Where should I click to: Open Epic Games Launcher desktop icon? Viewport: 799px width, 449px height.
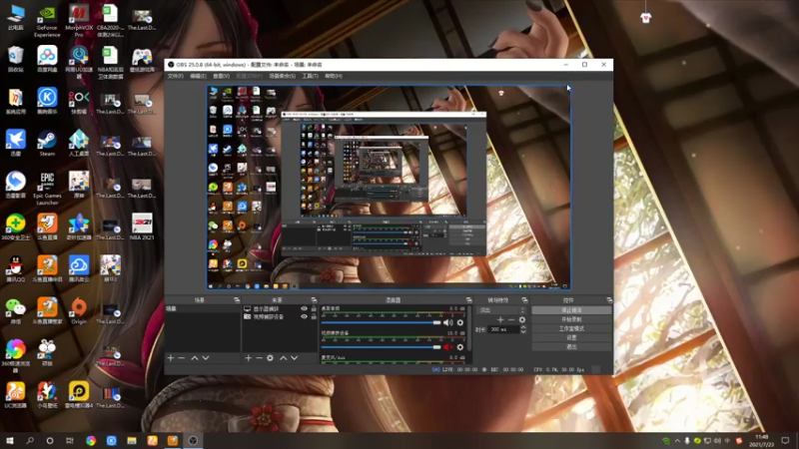coord(47,189)
